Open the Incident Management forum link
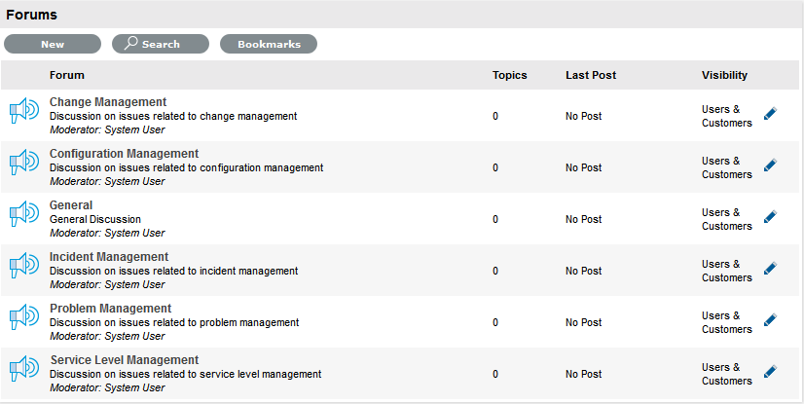This screenshot has height=404, width=804. click(x=109, y=257)
